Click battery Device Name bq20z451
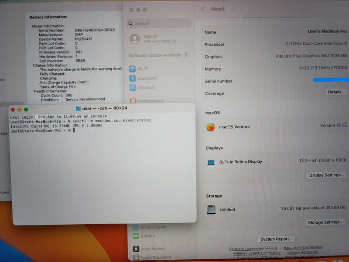The height and width of the screenshot is (262, 349). tap(84, 39)
